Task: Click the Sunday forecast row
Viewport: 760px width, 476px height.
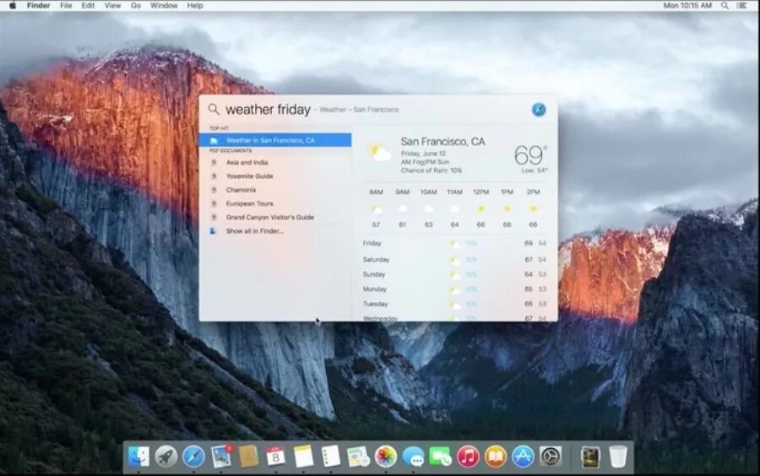Action: [454, 274]
